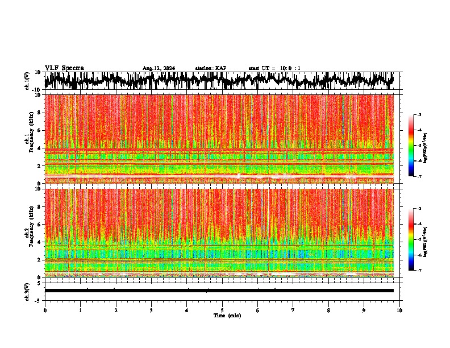Click time axis tick label "8"

328,310
